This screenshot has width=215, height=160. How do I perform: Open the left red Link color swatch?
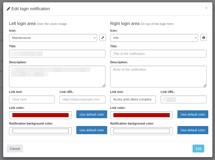coord(40,115)
